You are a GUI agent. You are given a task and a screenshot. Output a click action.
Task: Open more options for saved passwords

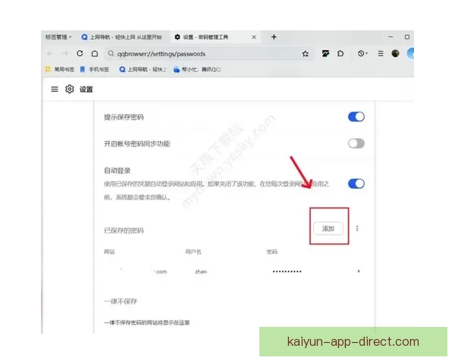click(x=357, y=228)
